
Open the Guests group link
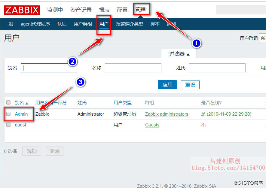[152, 125]
